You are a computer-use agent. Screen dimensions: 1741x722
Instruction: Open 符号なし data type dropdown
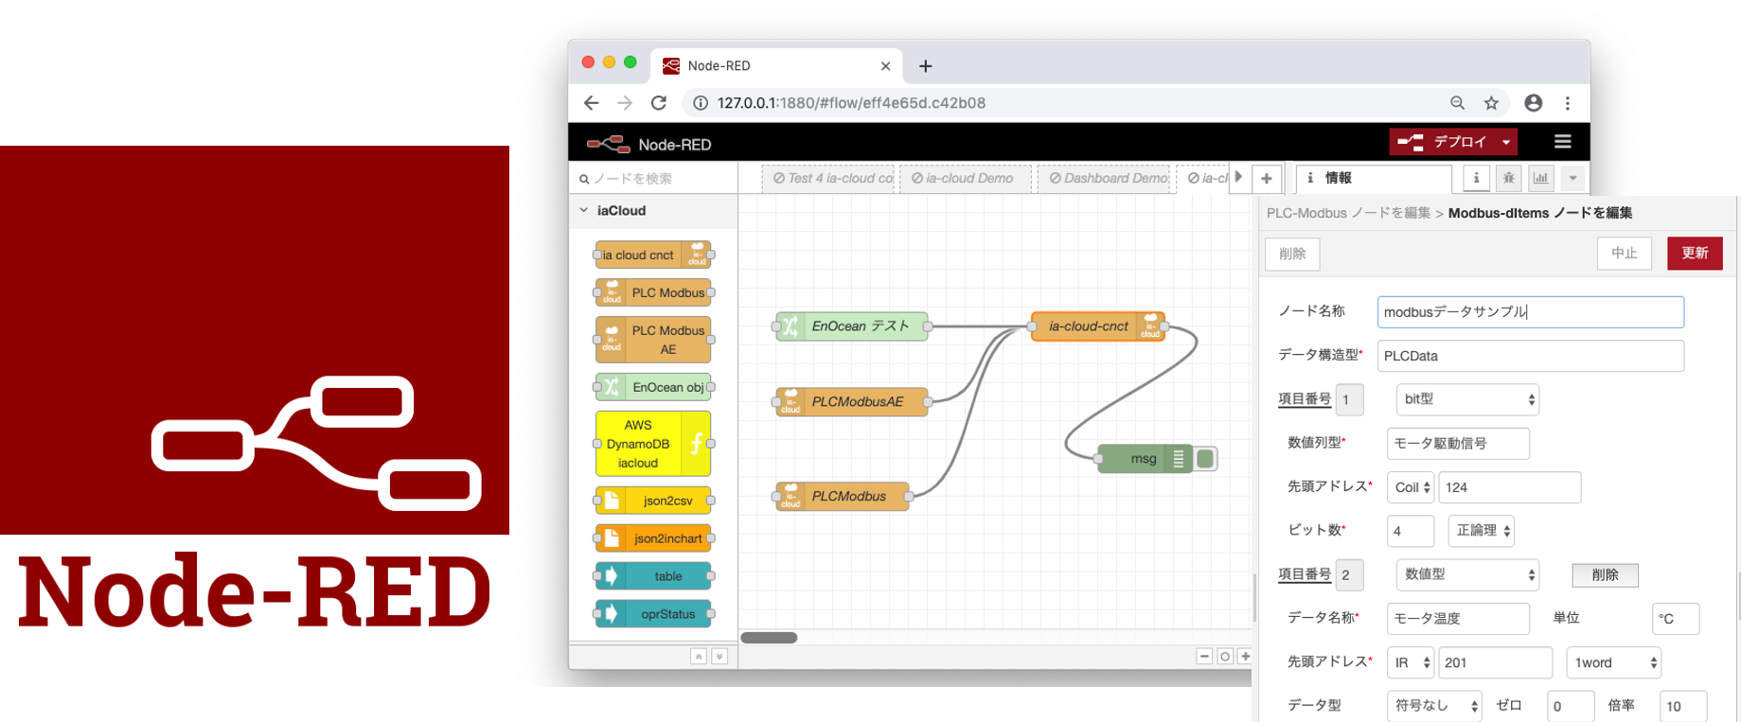pyautogui.click(x=1434, y=706)
